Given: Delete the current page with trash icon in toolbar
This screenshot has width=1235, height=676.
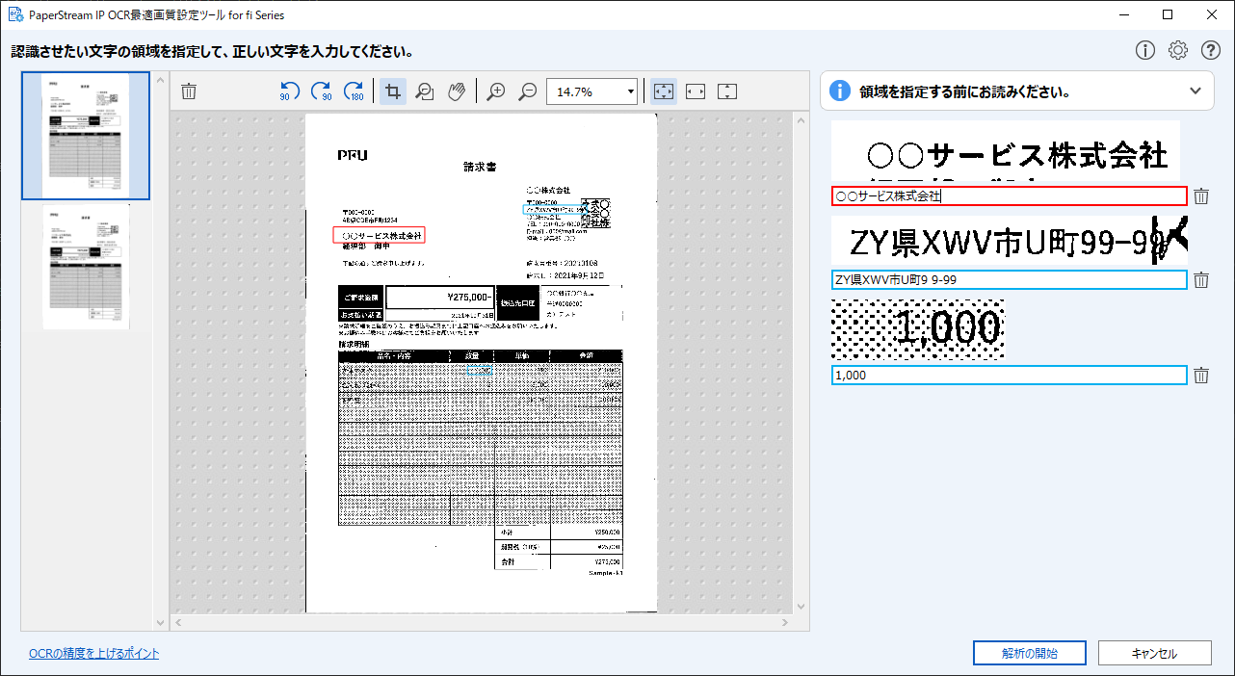Looking at the screenshot, I should pos(189,91).
